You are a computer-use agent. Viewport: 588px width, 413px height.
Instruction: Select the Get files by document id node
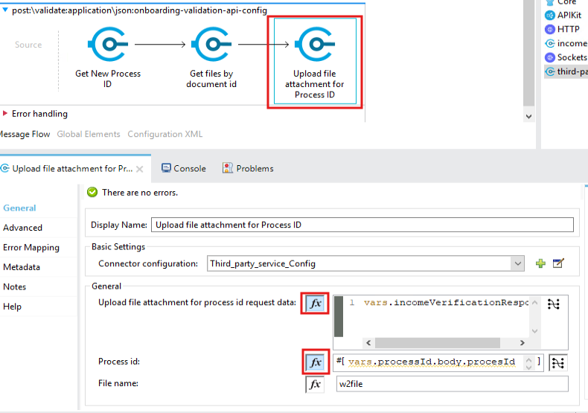(x=211, y=45)
